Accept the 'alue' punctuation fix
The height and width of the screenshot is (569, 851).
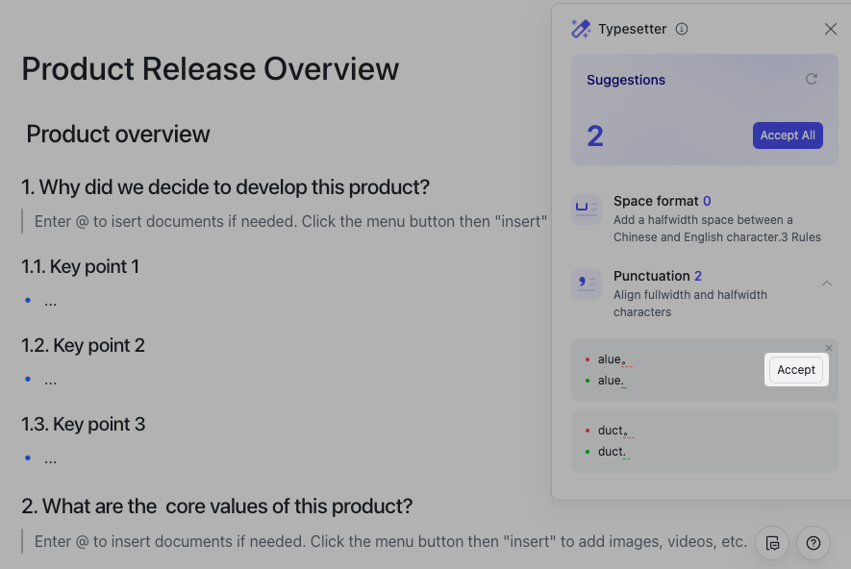point(795,370)
